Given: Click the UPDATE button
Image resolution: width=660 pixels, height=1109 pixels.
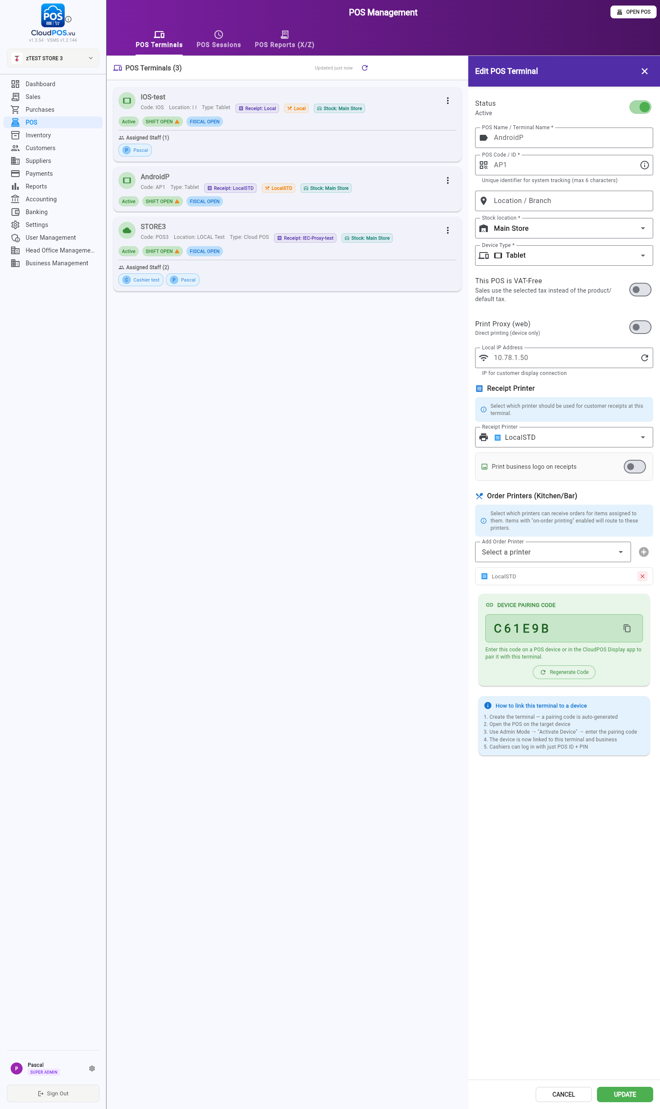Looking at the screenshot, I should pos(624,1094).
